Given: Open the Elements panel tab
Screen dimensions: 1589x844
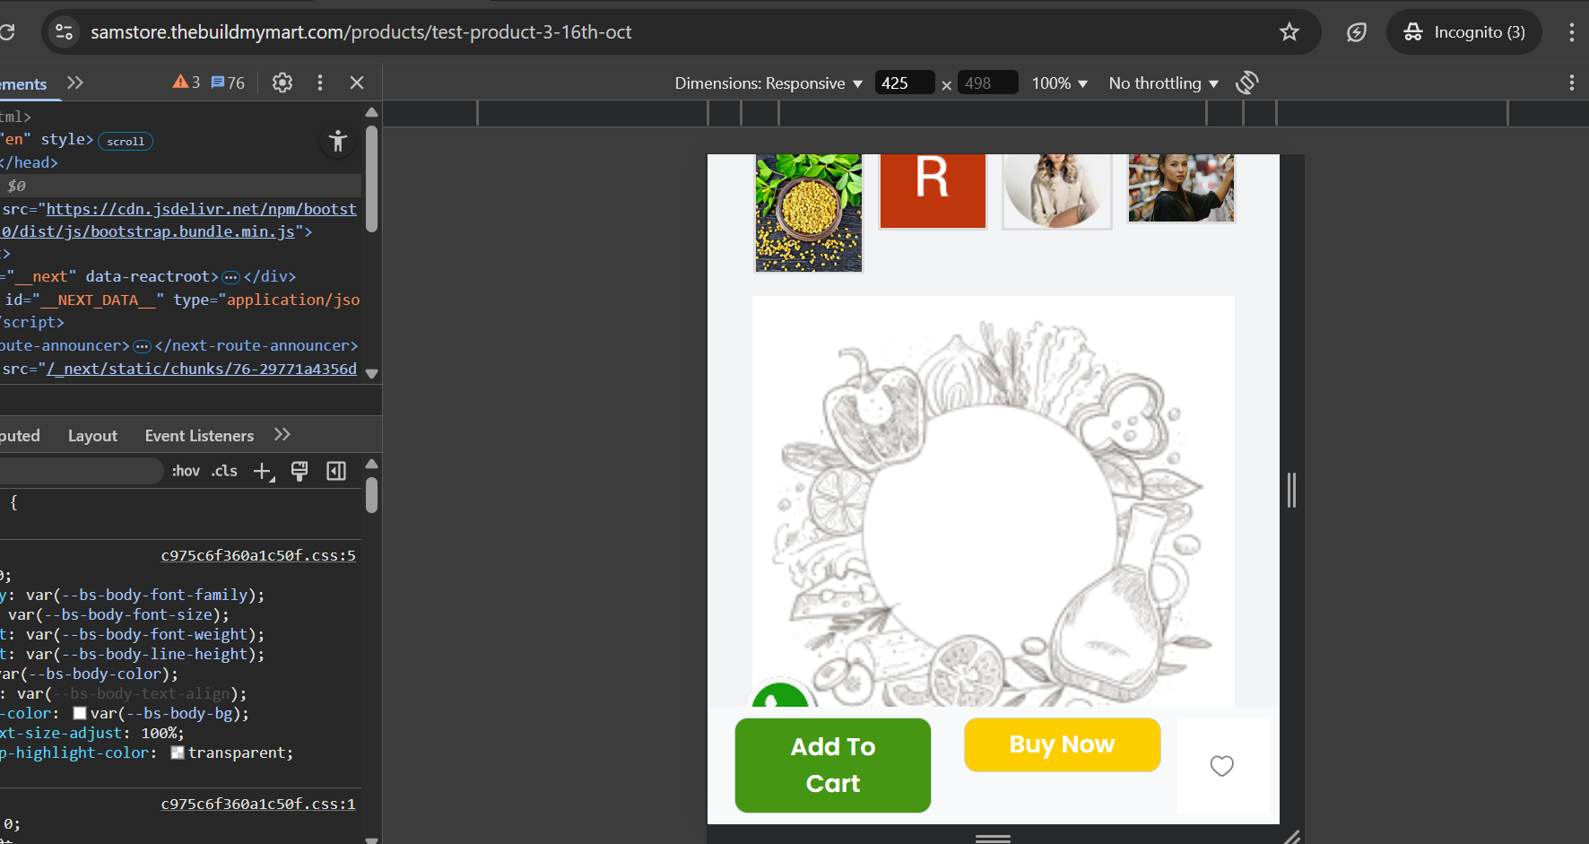Looking at the screenshot, I should pyautogui.click(x=23, y=83).
